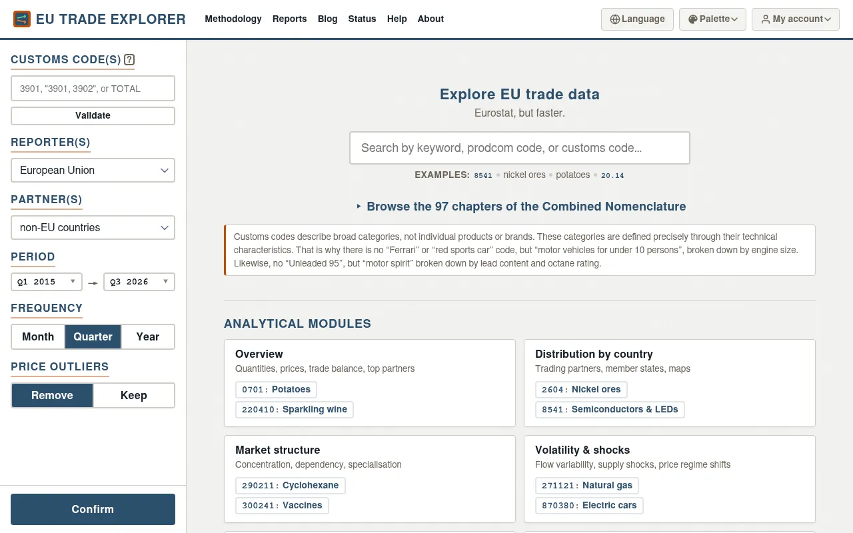The width and height of the screenshot is (853, 533).
Task: Open the Help nav item
Action: pos(397,19)
